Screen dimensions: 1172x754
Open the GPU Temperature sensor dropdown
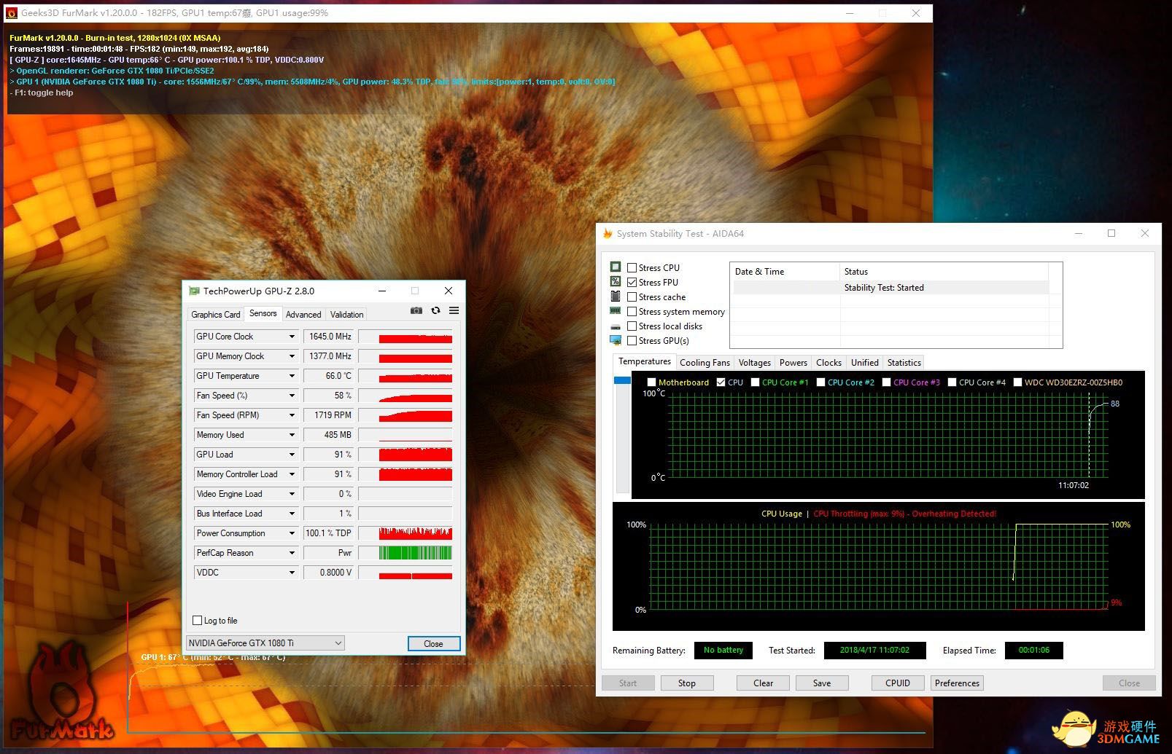pyautogui.click(x=292, y=376)
